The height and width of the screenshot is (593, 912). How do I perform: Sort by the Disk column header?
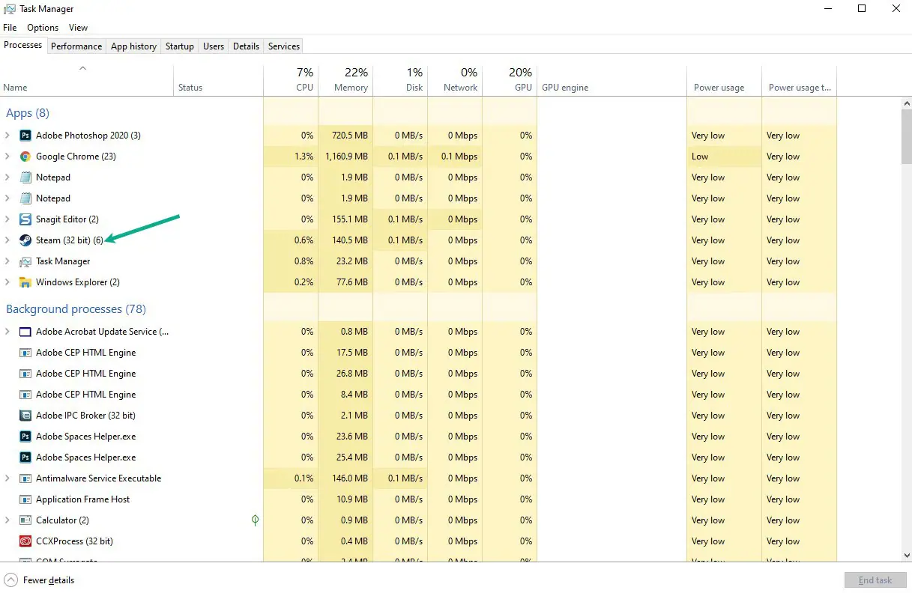pyautogui.click(x=400, y=81)
